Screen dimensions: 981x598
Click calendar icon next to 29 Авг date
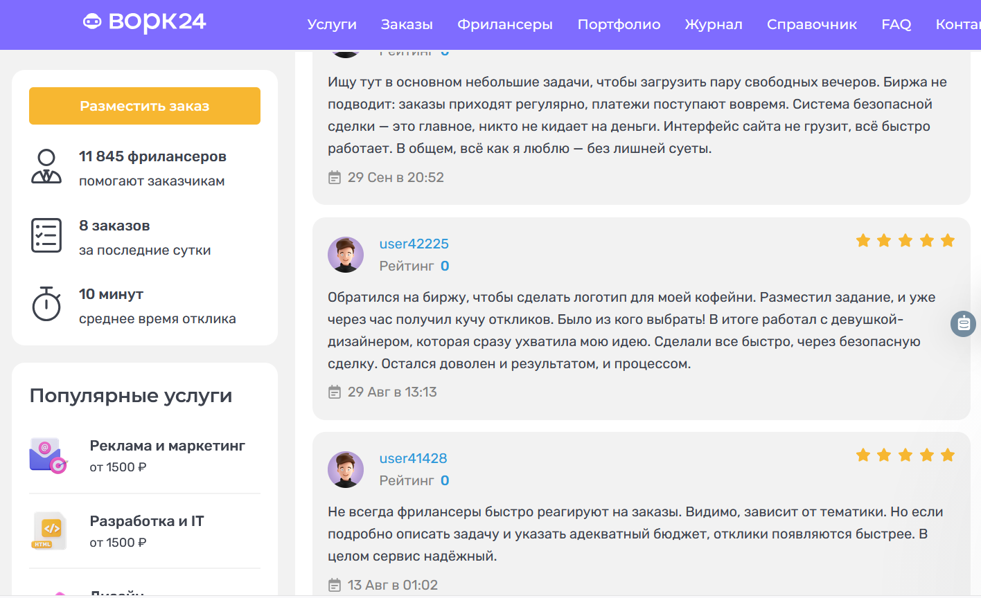[335, 392]
